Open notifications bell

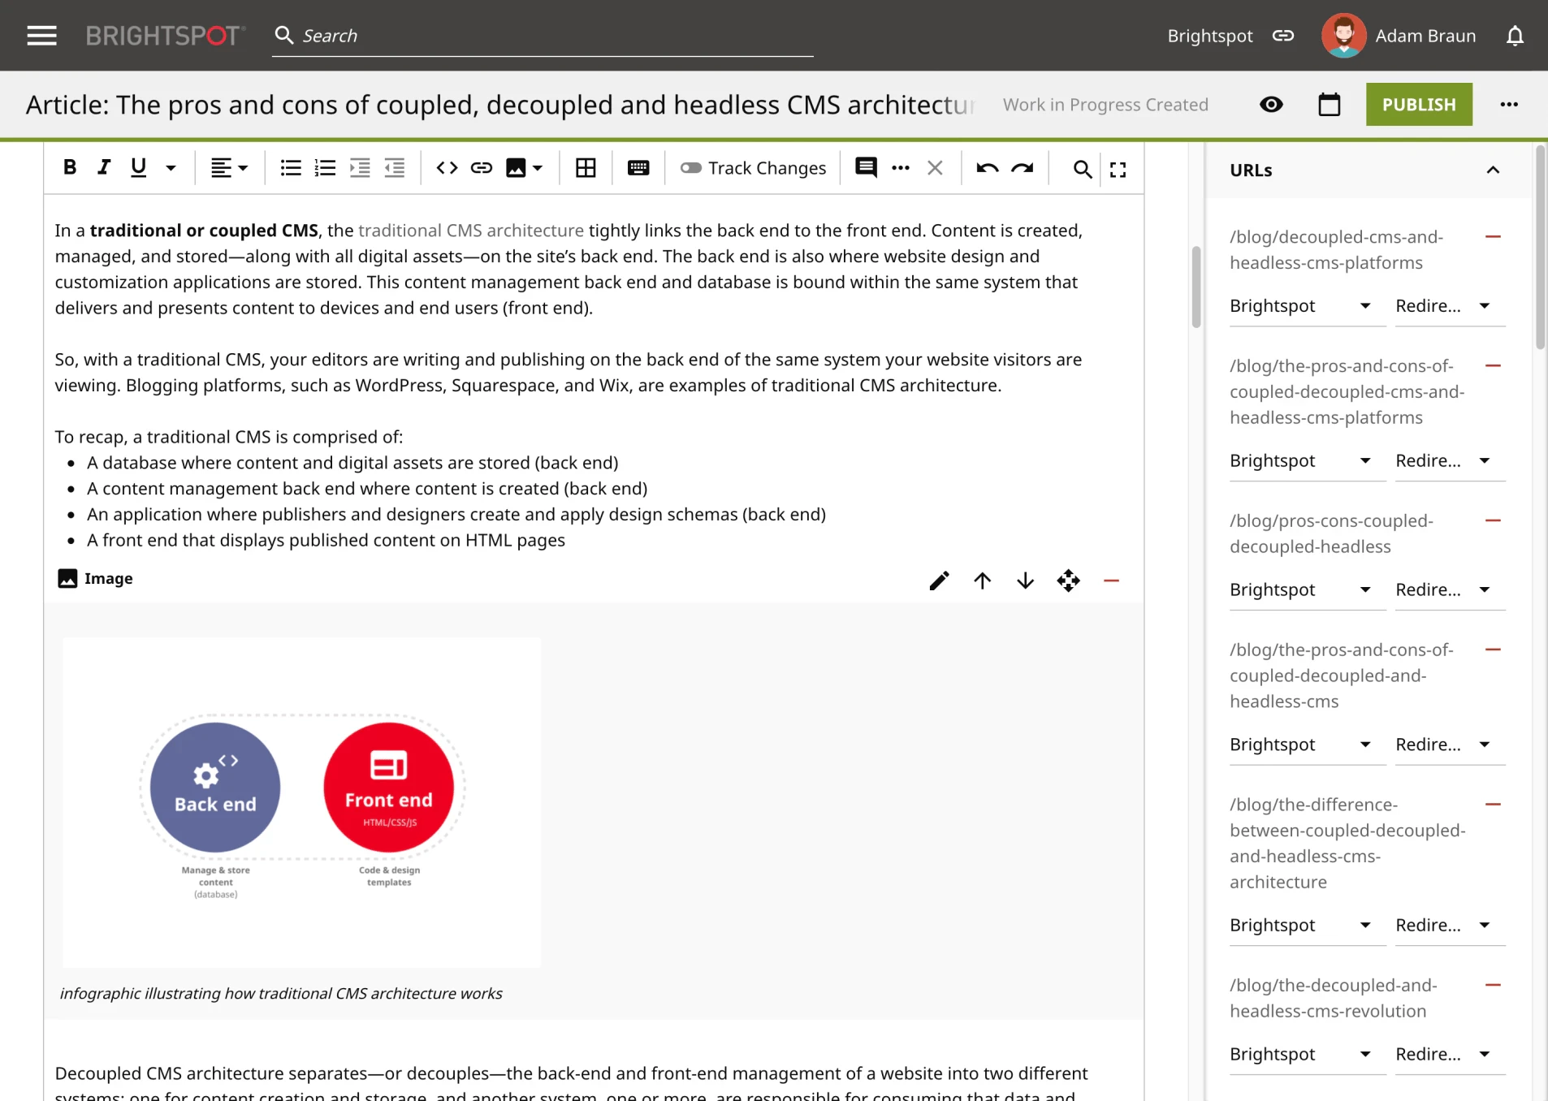[x=1514, y=35]
